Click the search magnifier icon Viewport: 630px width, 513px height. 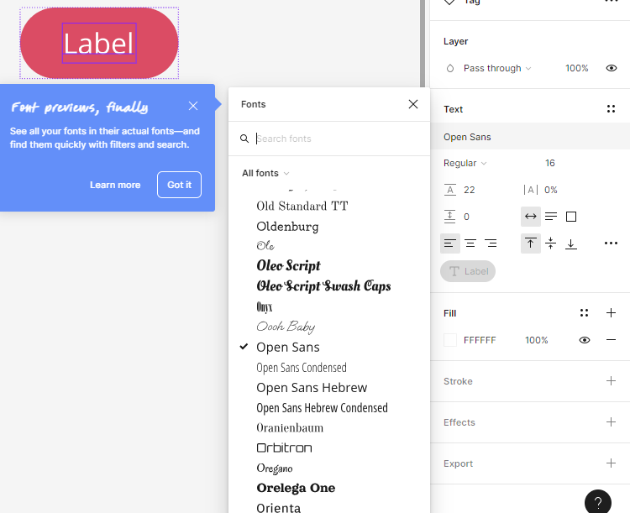244,139
